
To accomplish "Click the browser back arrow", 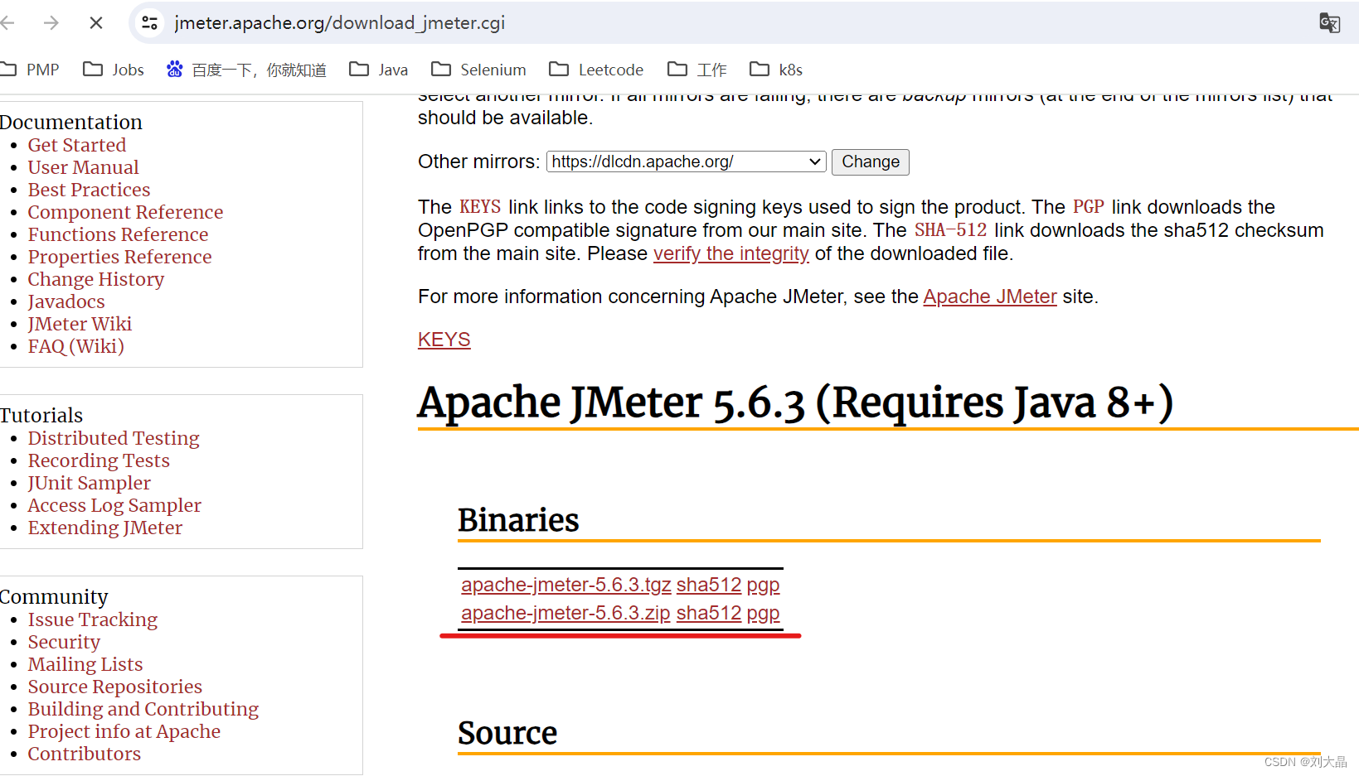I will tap(7, 22).
